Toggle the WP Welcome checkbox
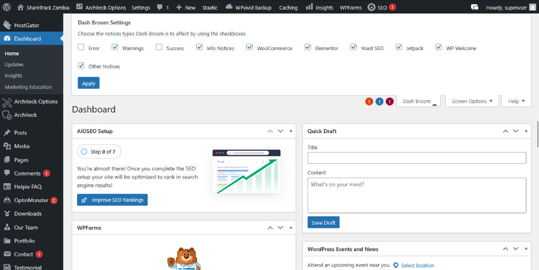The height and width of the screenshot is (270, 539). coord(439,47)
